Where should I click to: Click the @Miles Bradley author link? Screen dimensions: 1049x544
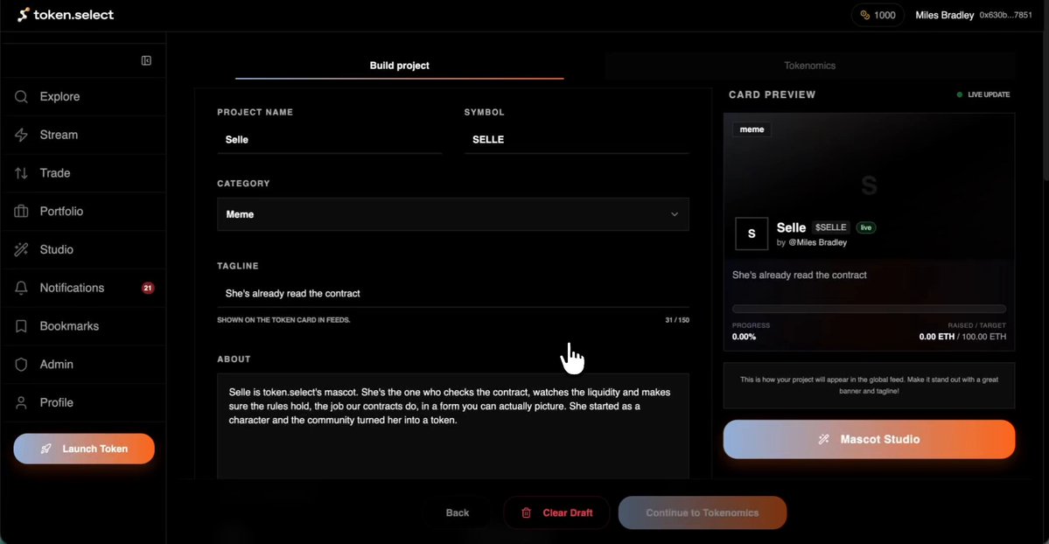pyautogui.click(x=817, y=242)
